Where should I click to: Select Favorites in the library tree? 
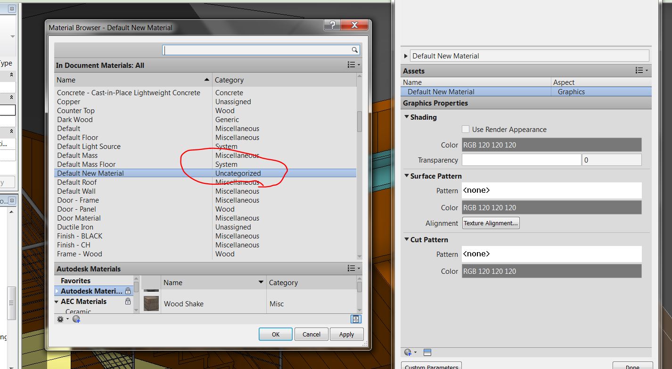tap(75, 280)
